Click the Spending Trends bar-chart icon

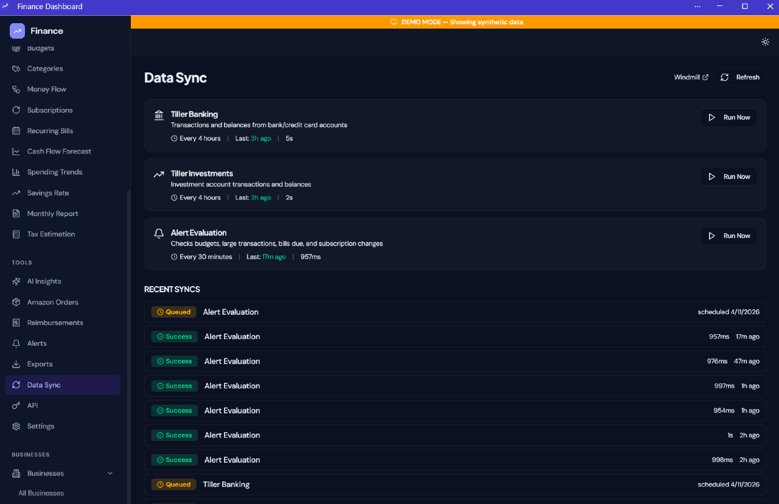(15, 172)
